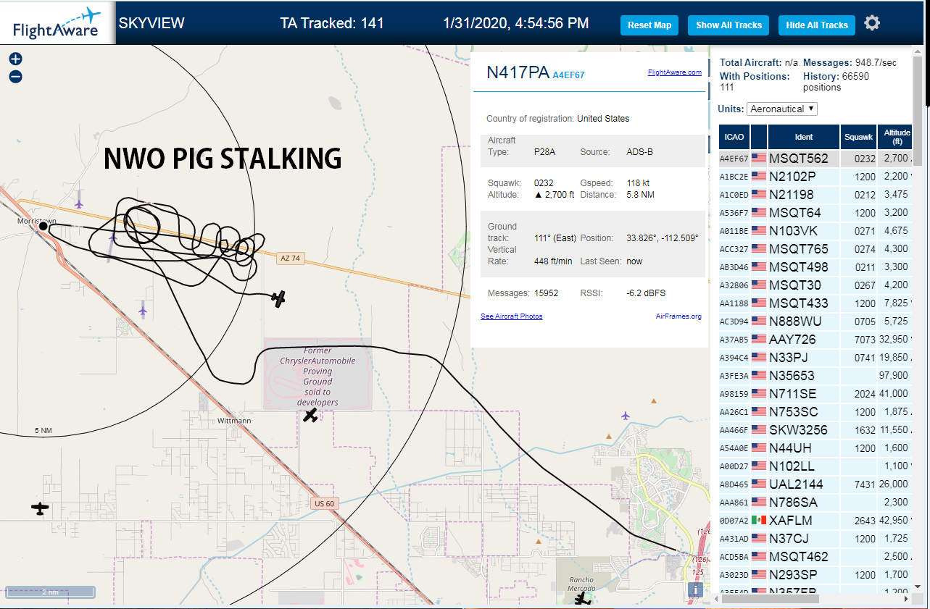Click the orange triangle marker northeast of the Proving Ground

655,400
